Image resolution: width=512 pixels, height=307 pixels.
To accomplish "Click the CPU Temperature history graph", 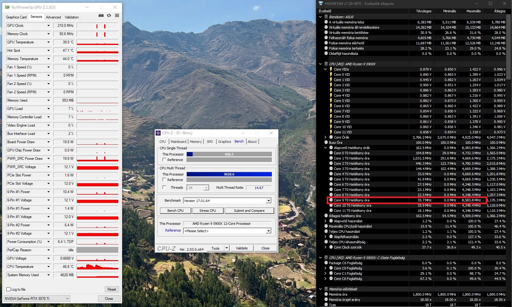I will 97,267.
